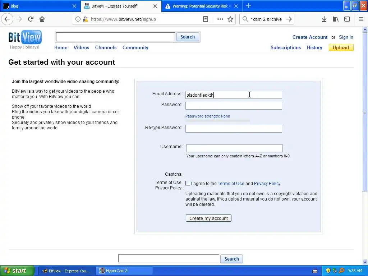Focus the Password field
The width and height of the screenshot is (368, 276).
tap(234, 106)
